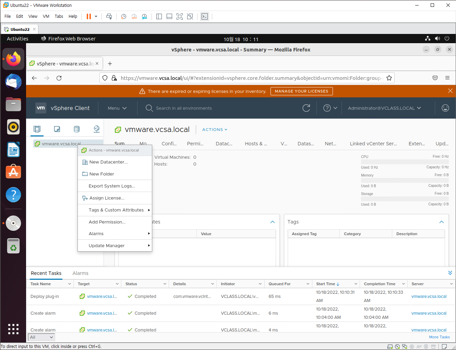Open Hosts and Clusters inventory view icon
Screen dimensions: 456x350
(37, 129)
